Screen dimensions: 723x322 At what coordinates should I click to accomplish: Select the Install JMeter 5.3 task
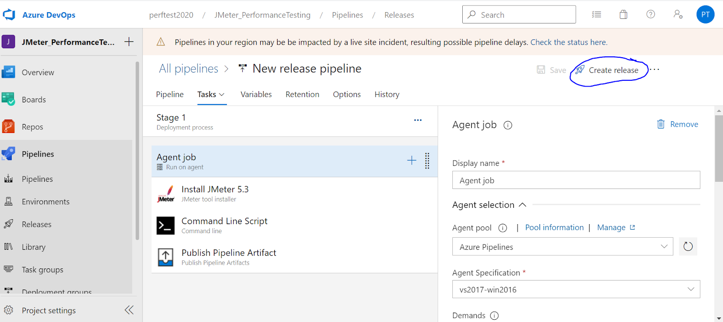[x=295, y=193]
